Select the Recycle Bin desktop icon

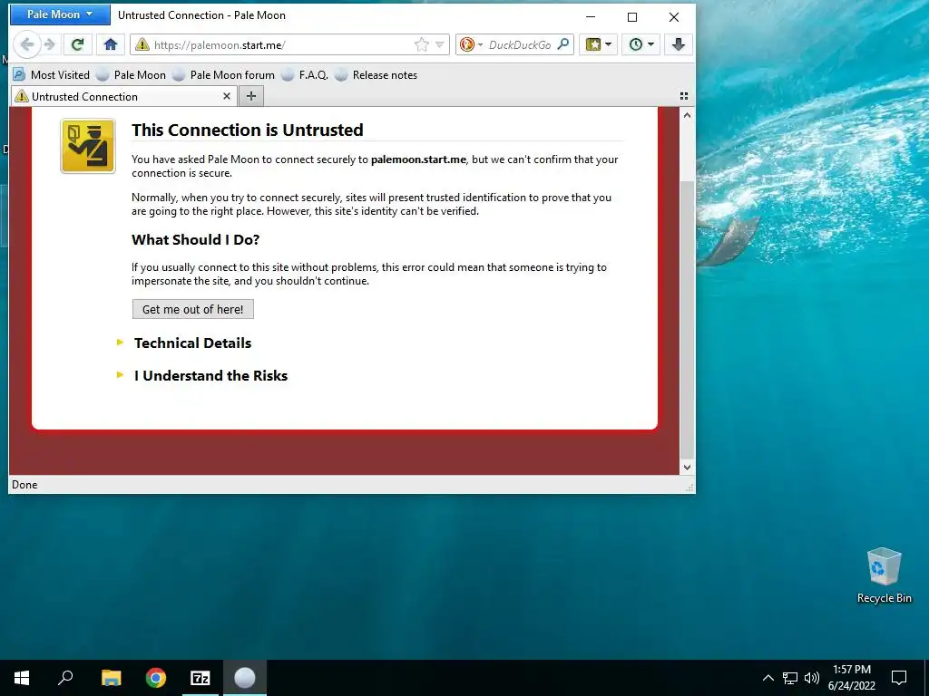[x=884, y=575]
